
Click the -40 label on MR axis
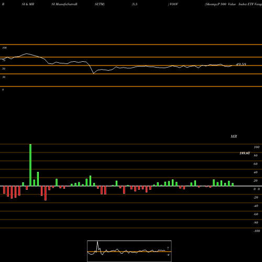(256, 206)
